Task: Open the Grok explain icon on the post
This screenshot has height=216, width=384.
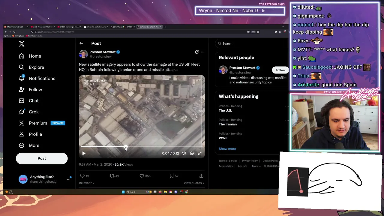Action: (197, 52)
